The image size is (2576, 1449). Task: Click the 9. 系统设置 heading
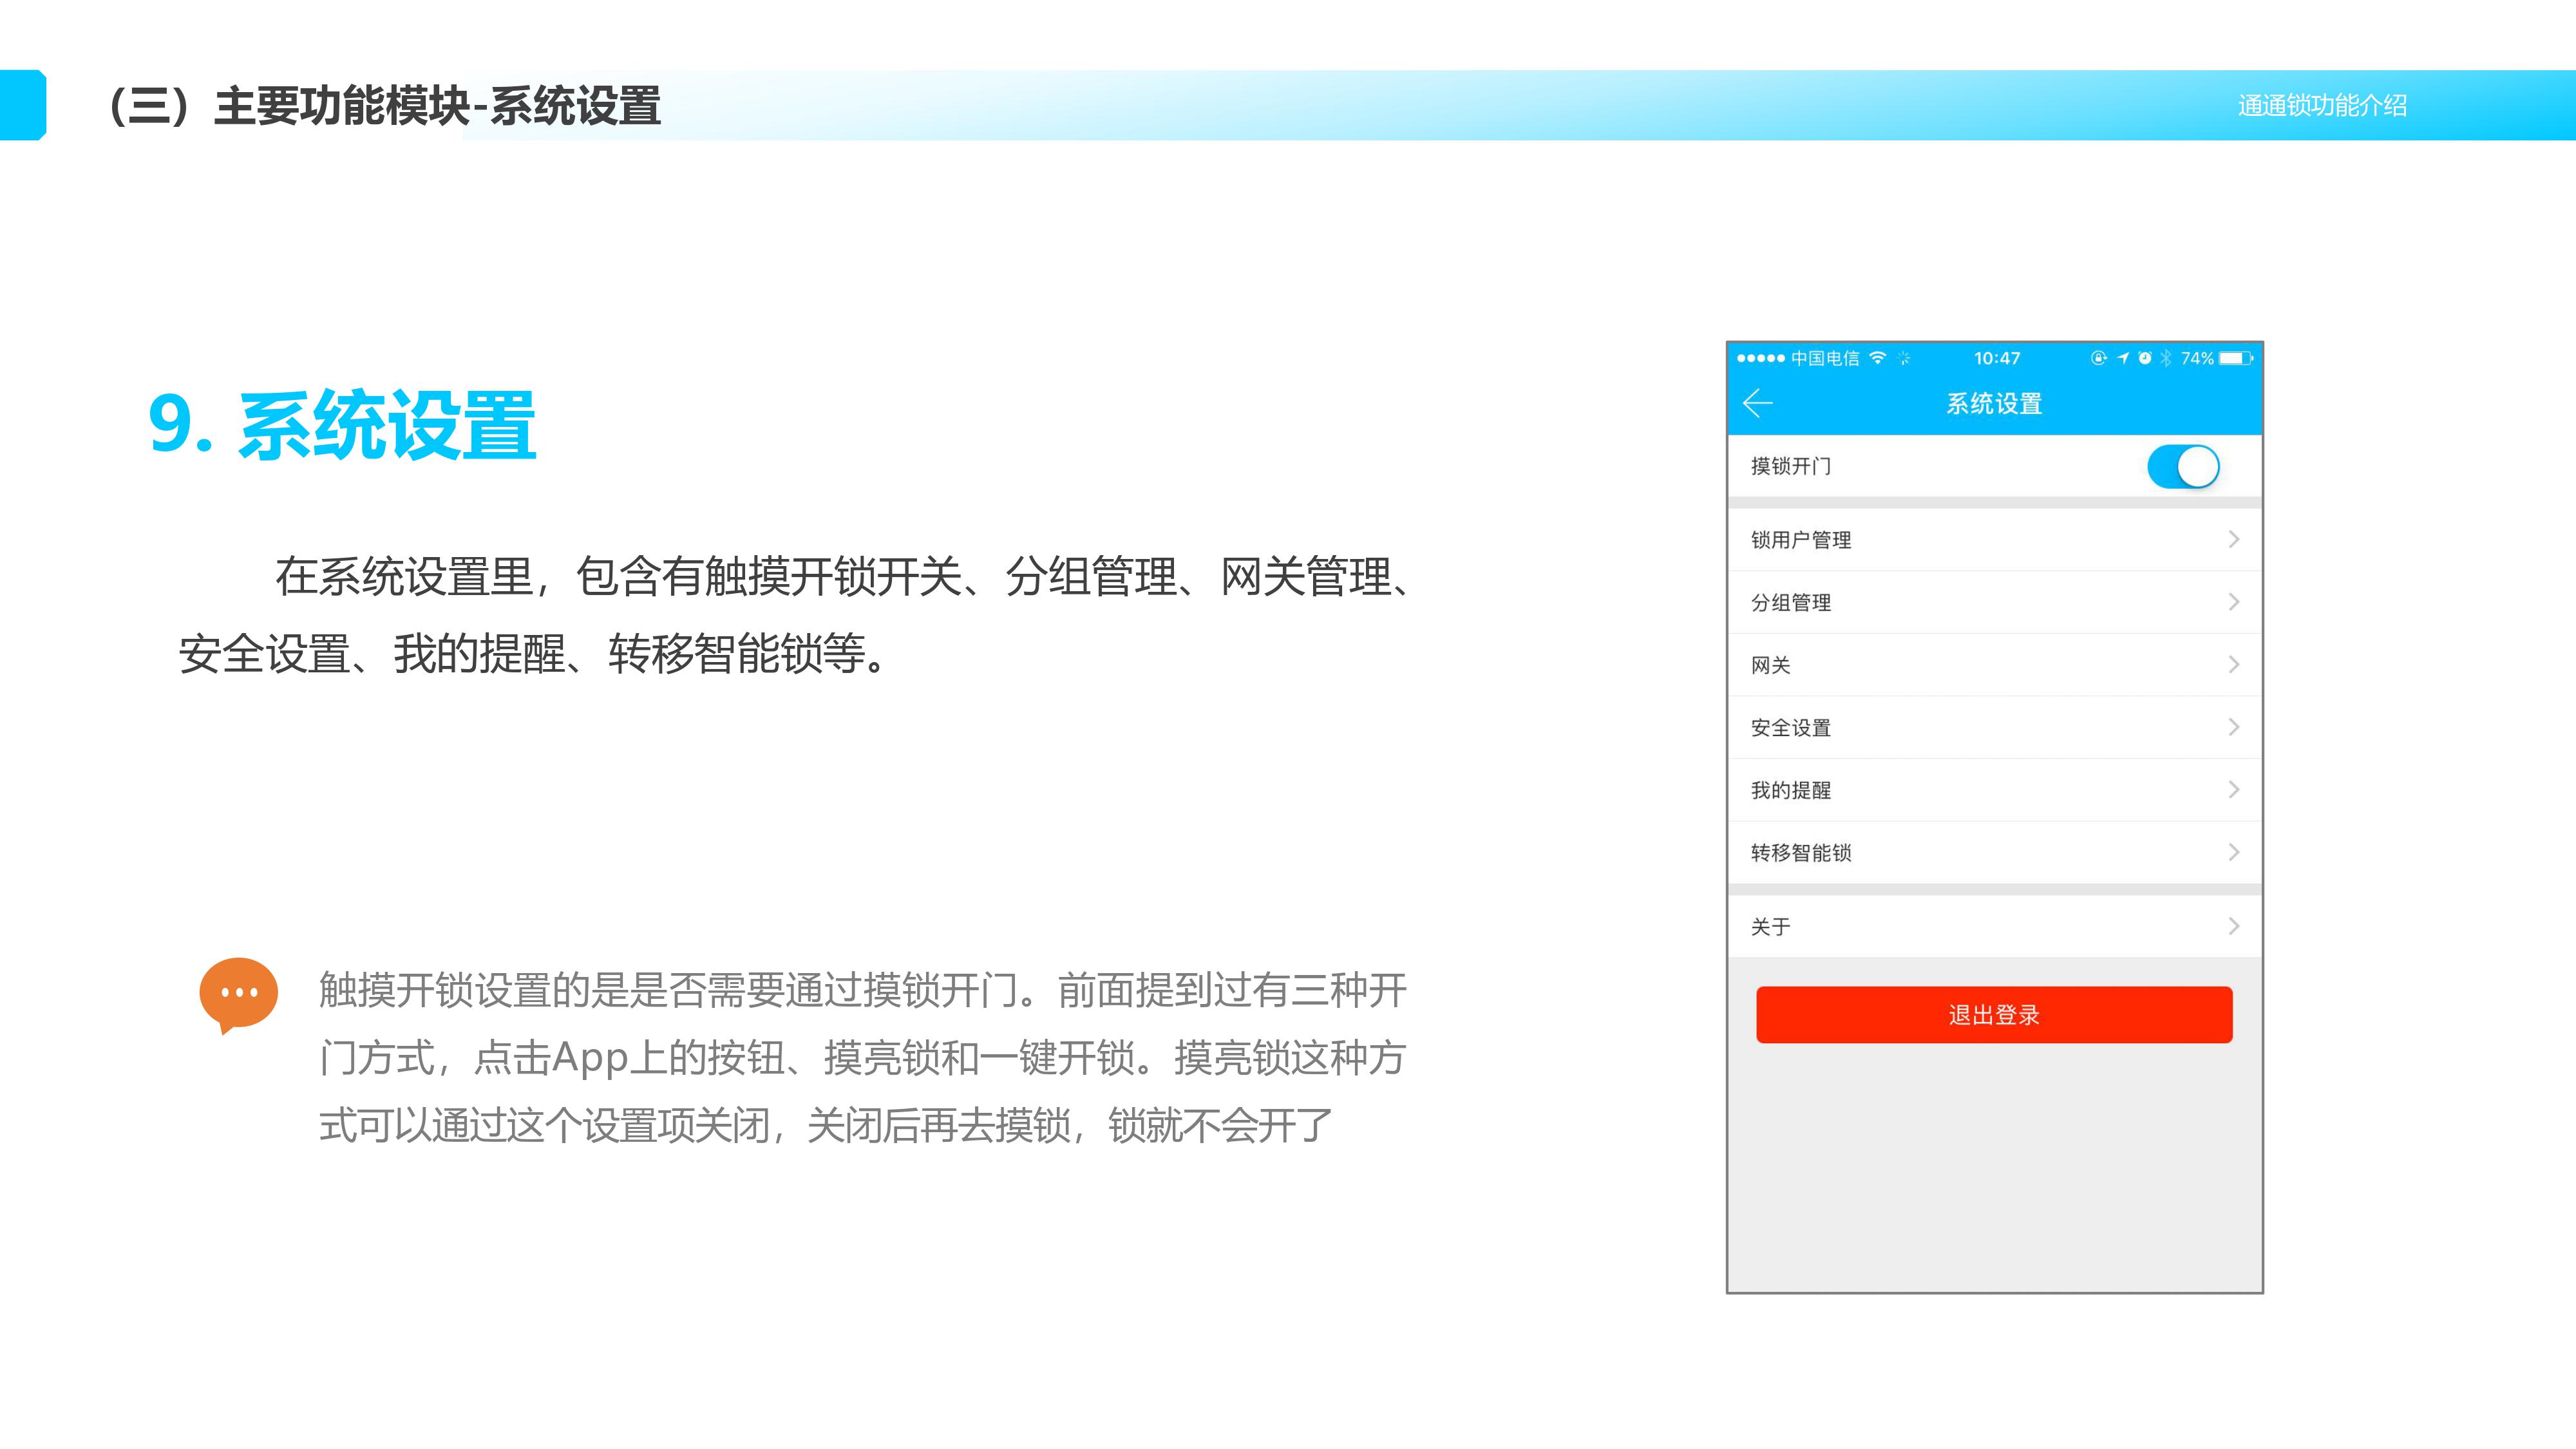tap(342, 425)
